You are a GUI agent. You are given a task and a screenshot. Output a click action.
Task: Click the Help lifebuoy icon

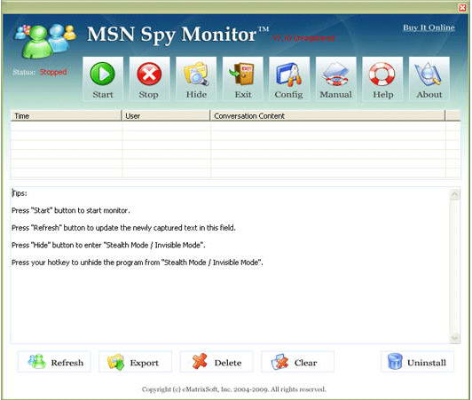[382, 79]
